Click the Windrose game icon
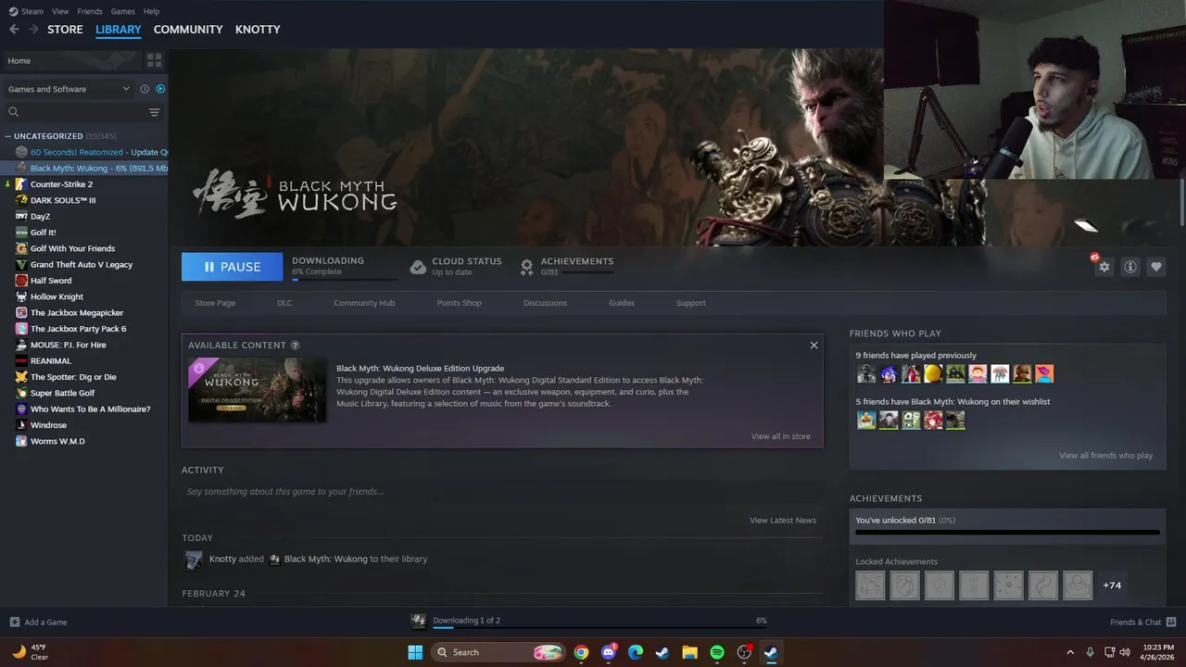This screenshot has width=1186, height=667. pos(21,425)
